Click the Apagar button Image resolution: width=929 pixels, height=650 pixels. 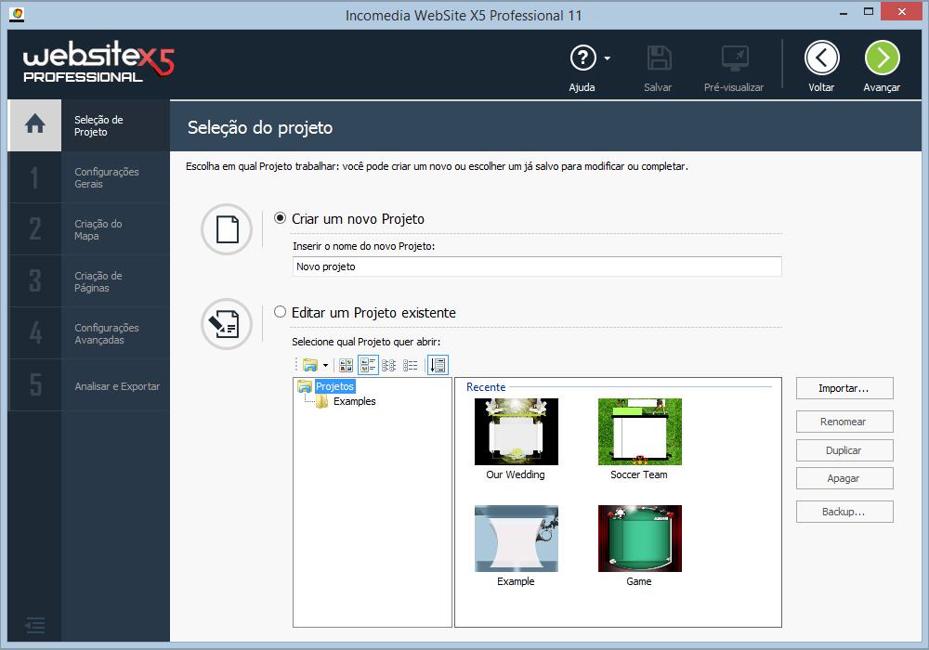pyautogui.click(x=844, y=478)
